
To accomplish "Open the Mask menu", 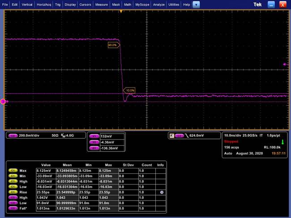I will pos(116,4).
